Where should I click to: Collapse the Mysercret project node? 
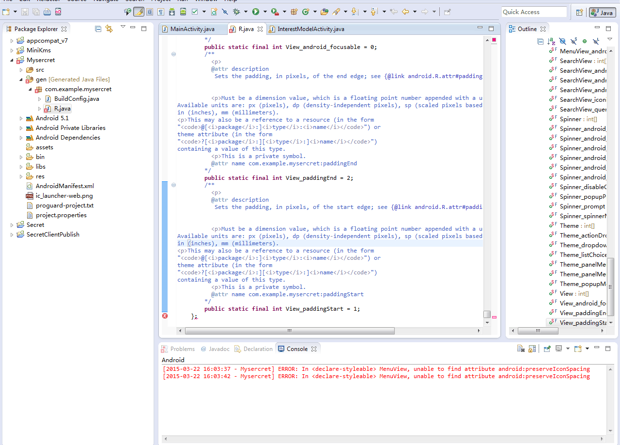pos(12,60)
